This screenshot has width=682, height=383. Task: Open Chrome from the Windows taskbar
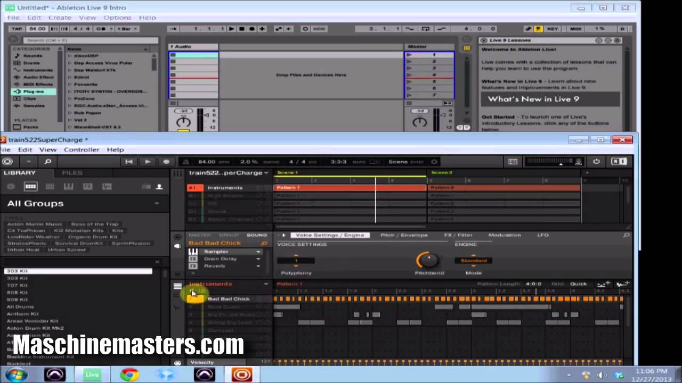(129, 374)
